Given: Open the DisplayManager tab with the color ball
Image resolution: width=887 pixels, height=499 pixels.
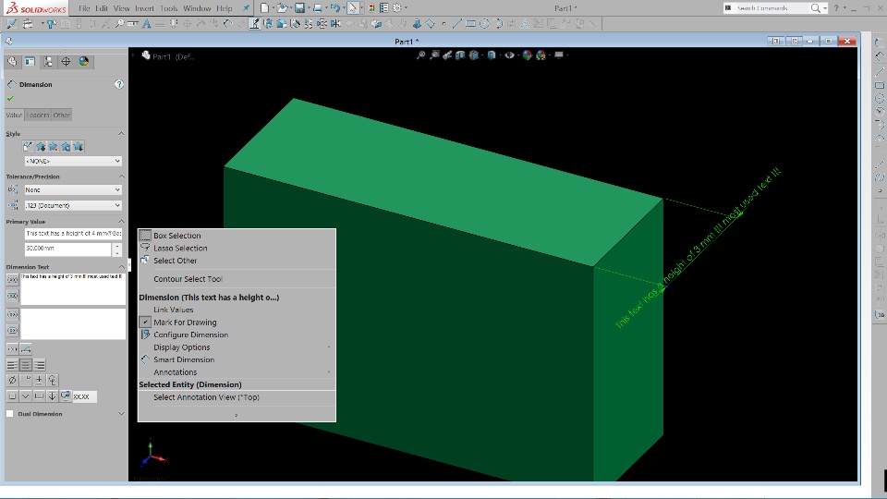Looking at the screenshot, I should pos(84,62).
